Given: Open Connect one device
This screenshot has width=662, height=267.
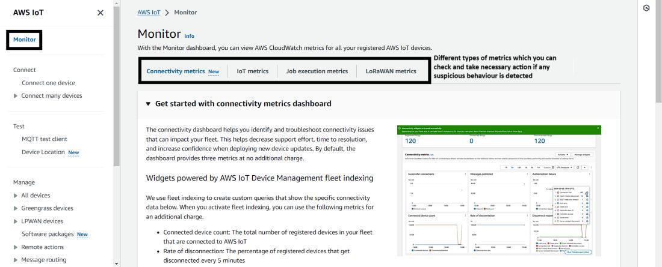Looking at the screenshot, I should (49, 83).
